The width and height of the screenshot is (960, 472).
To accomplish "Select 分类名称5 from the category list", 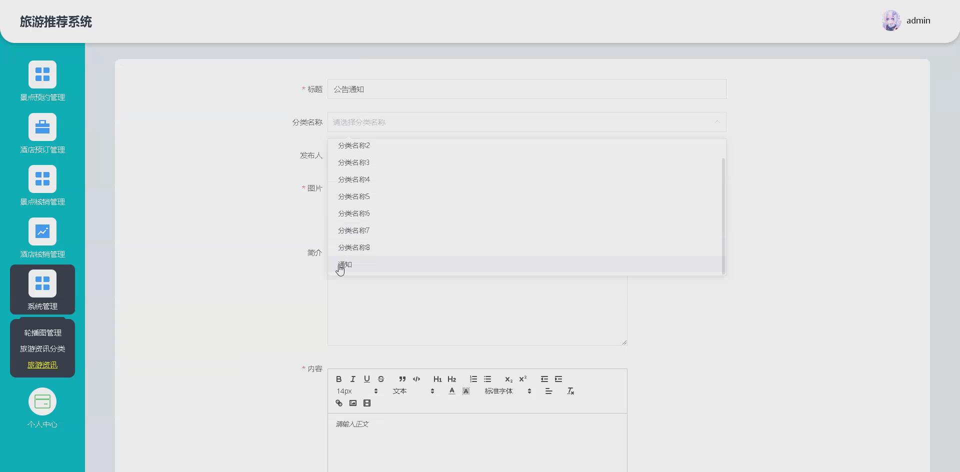I will point(353,196).
